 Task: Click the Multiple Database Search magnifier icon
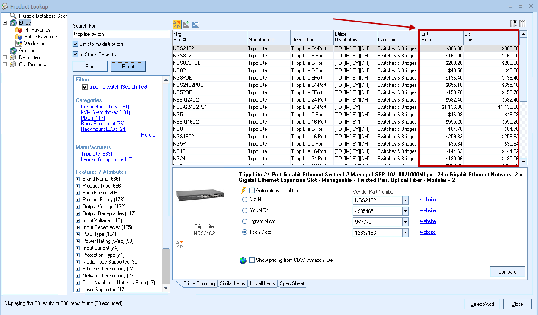(x=13, y=16)
